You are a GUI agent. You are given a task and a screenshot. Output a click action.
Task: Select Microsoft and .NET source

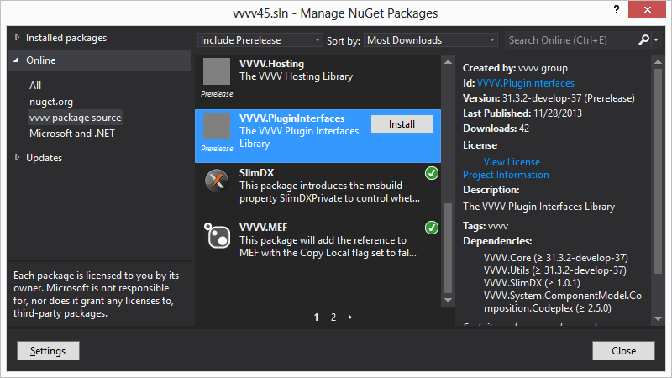(72, 134)
